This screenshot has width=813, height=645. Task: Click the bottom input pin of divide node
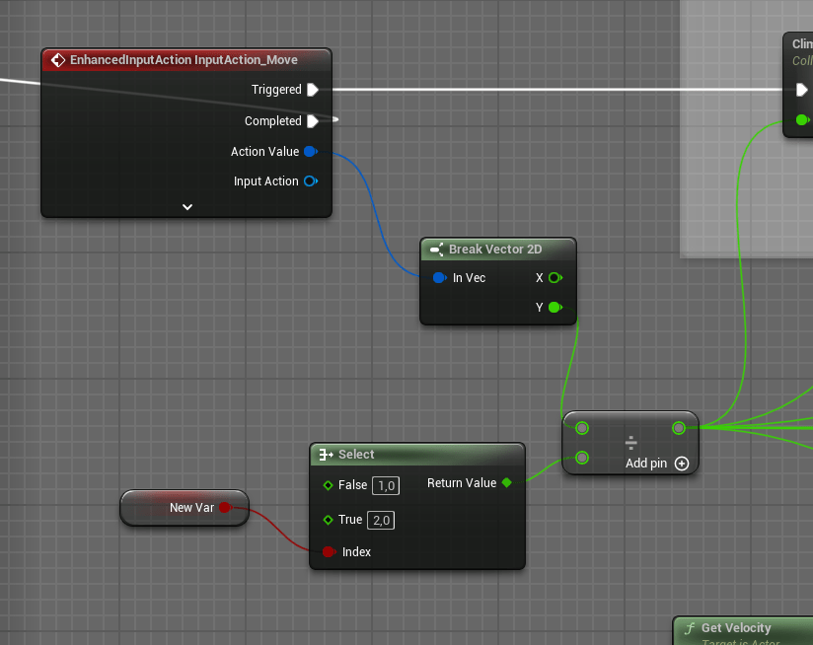582,458
